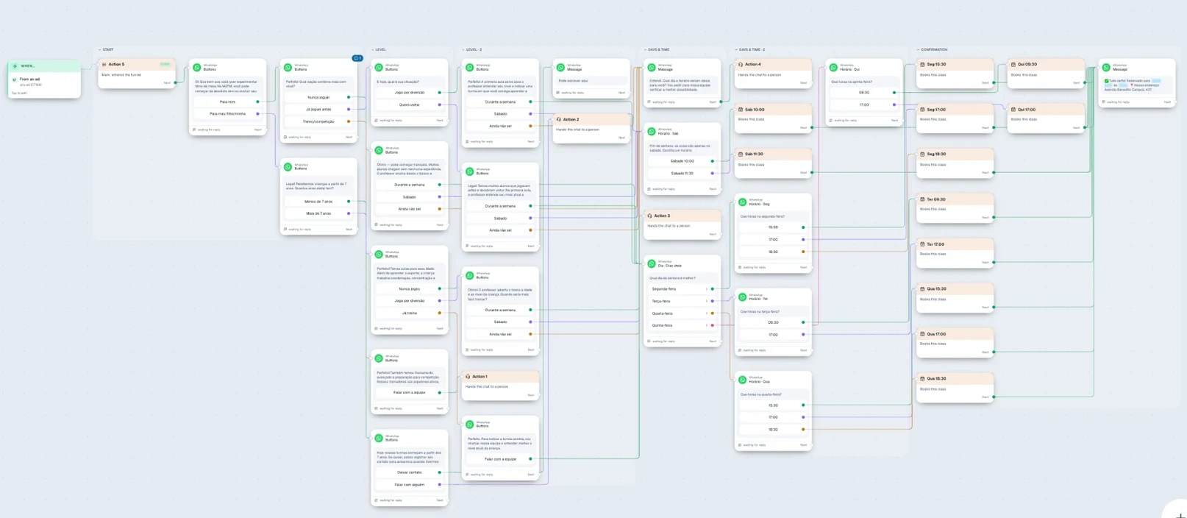Select the Para mim button option
This screenshot has height=518, width=1187.
pyautogui.click(x=227, y=102)
